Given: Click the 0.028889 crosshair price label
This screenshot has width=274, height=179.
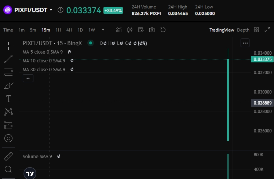Looking at the screenshot, I should (262, 103).
